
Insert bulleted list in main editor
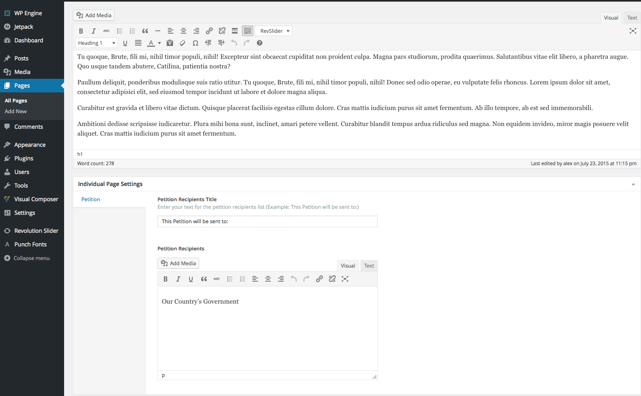(x=119, y=31)
